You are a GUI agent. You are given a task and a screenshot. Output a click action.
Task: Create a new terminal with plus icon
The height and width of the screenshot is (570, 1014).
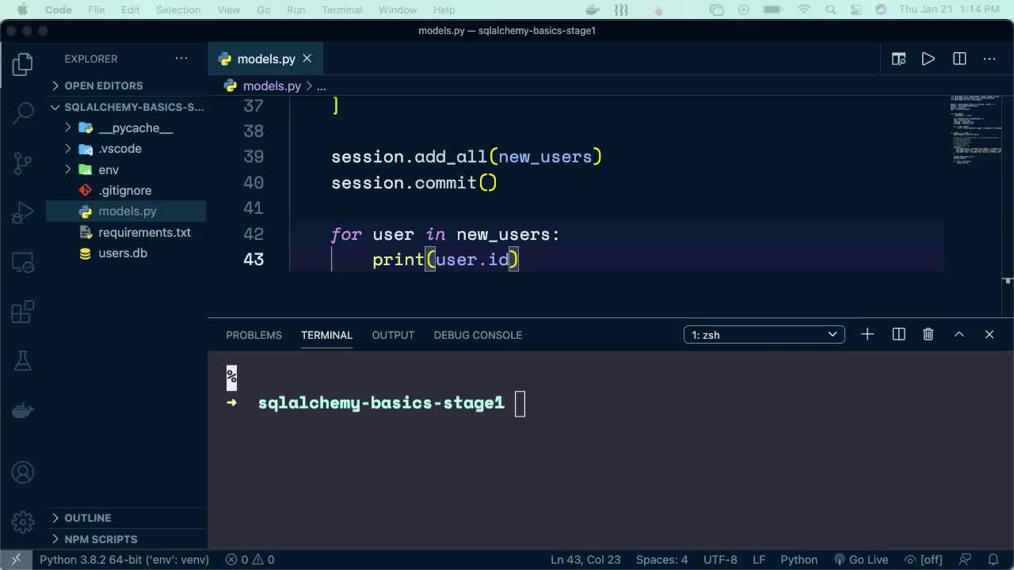pos(867,335)
